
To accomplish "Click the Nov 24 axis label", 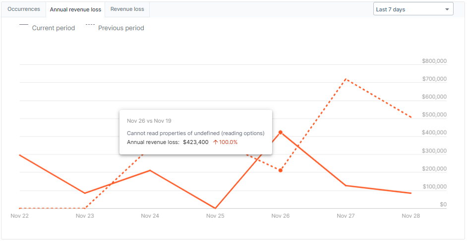I will (x=150, y=216).
